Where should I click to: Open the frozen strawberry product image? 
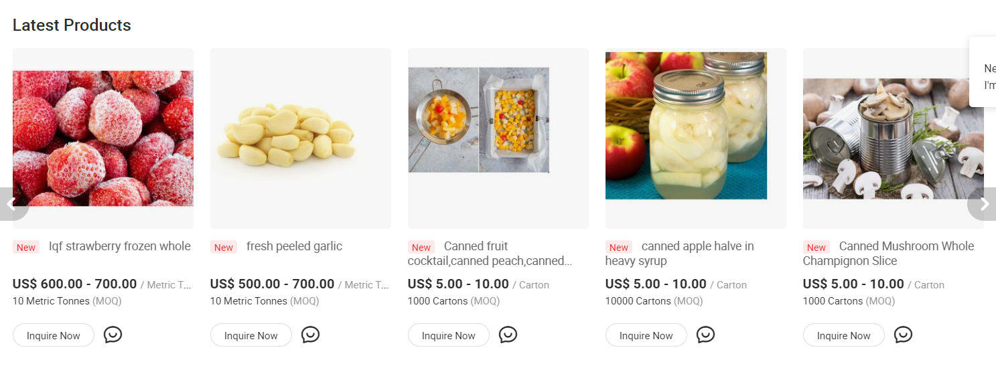tap(103, 139)
